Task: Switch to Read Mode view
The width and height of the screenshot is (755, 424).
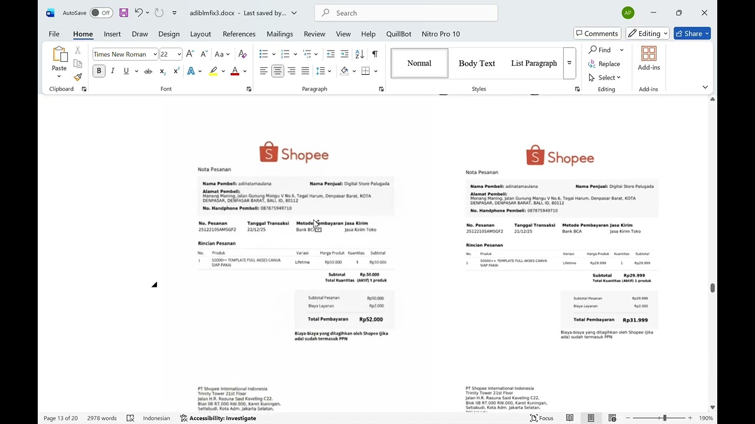Action: [570, 418]
